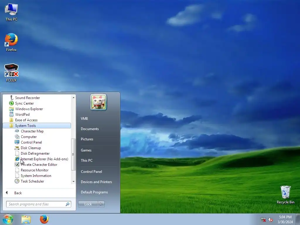
Task: Collapse the System Tools folder
Action: coord(37,125)
